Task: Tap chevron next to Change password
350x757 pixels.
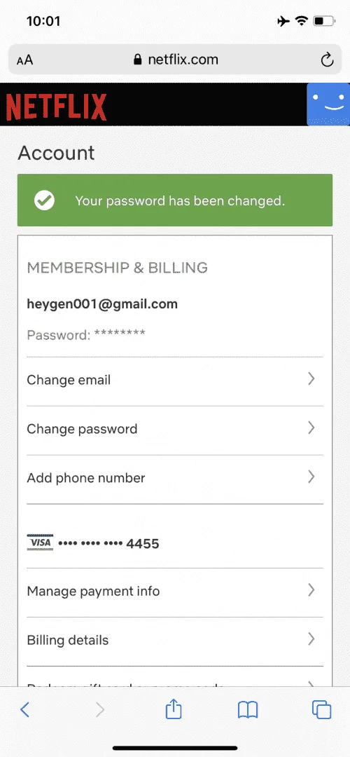Action: (x=311, y=428)
